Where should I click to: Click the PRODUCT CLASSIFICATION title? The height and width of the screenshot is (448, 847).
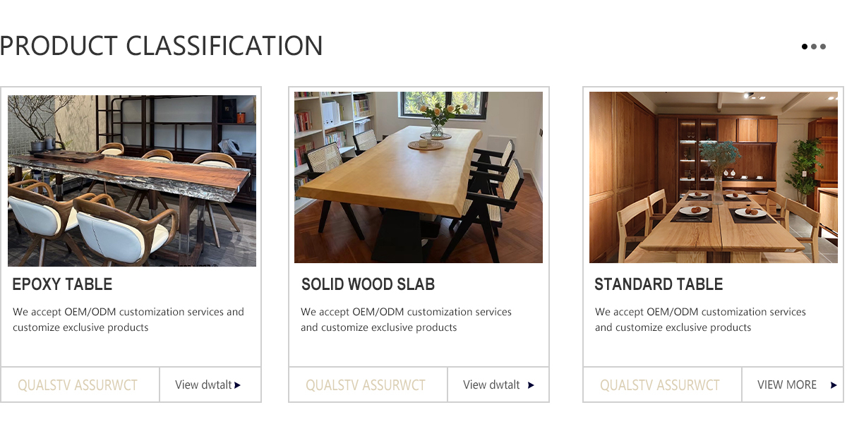162,46
